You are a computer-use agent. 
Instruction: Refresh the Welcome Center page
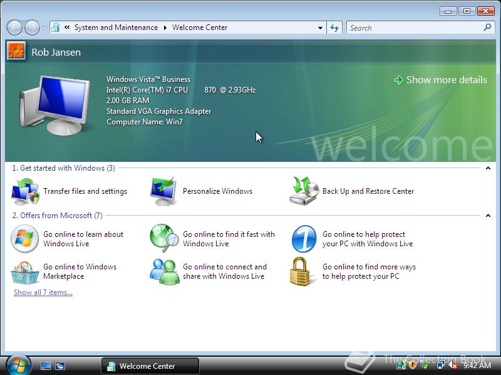point(334,27)
